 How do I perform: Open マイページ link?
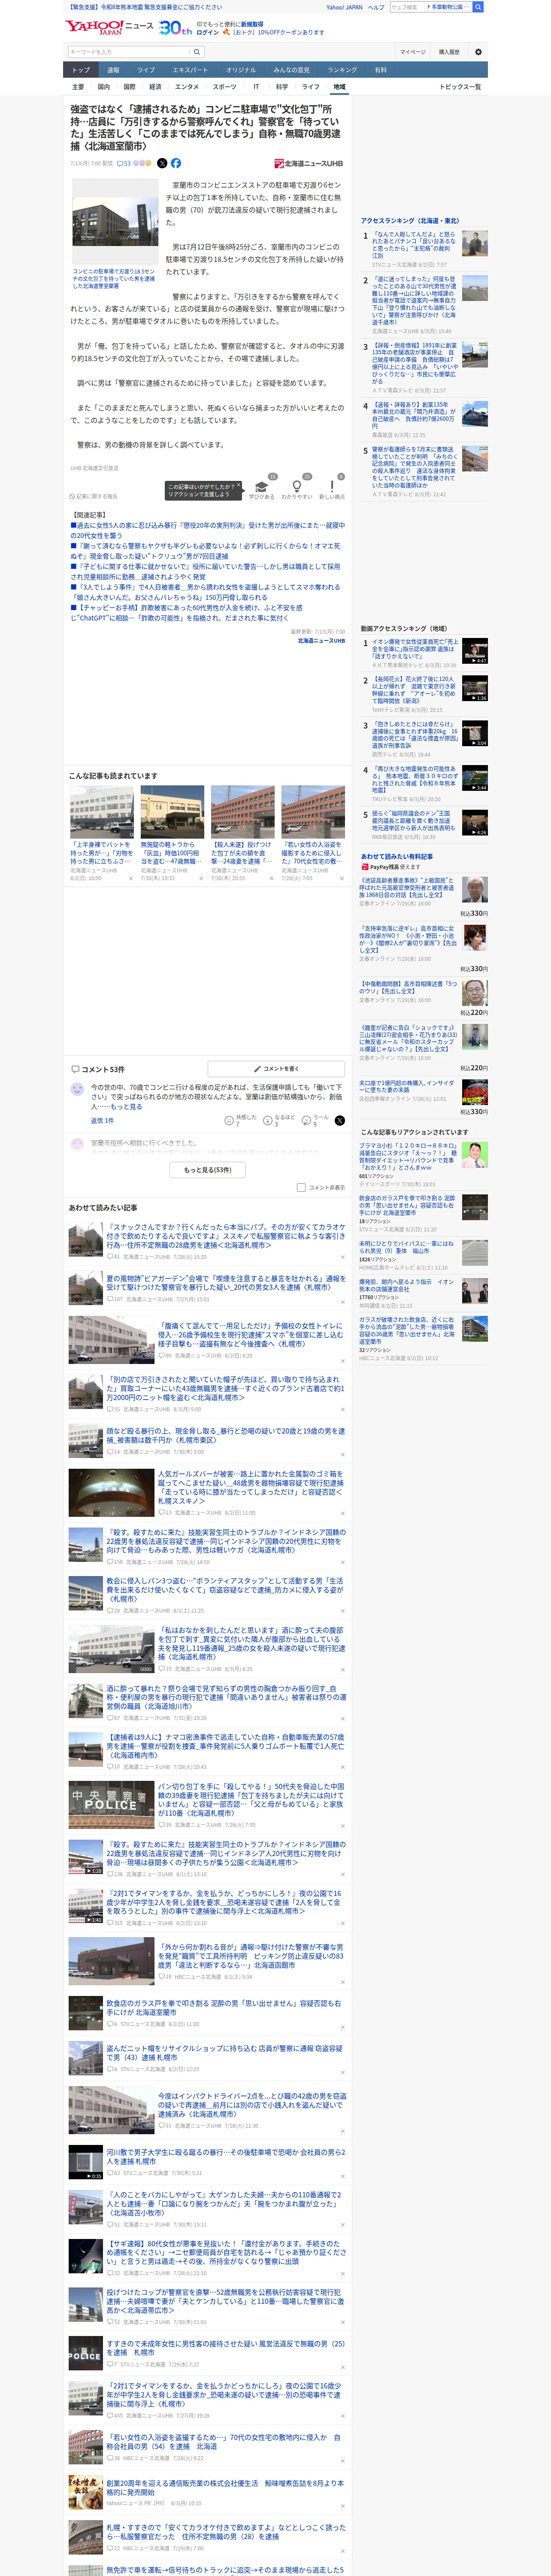412,52
